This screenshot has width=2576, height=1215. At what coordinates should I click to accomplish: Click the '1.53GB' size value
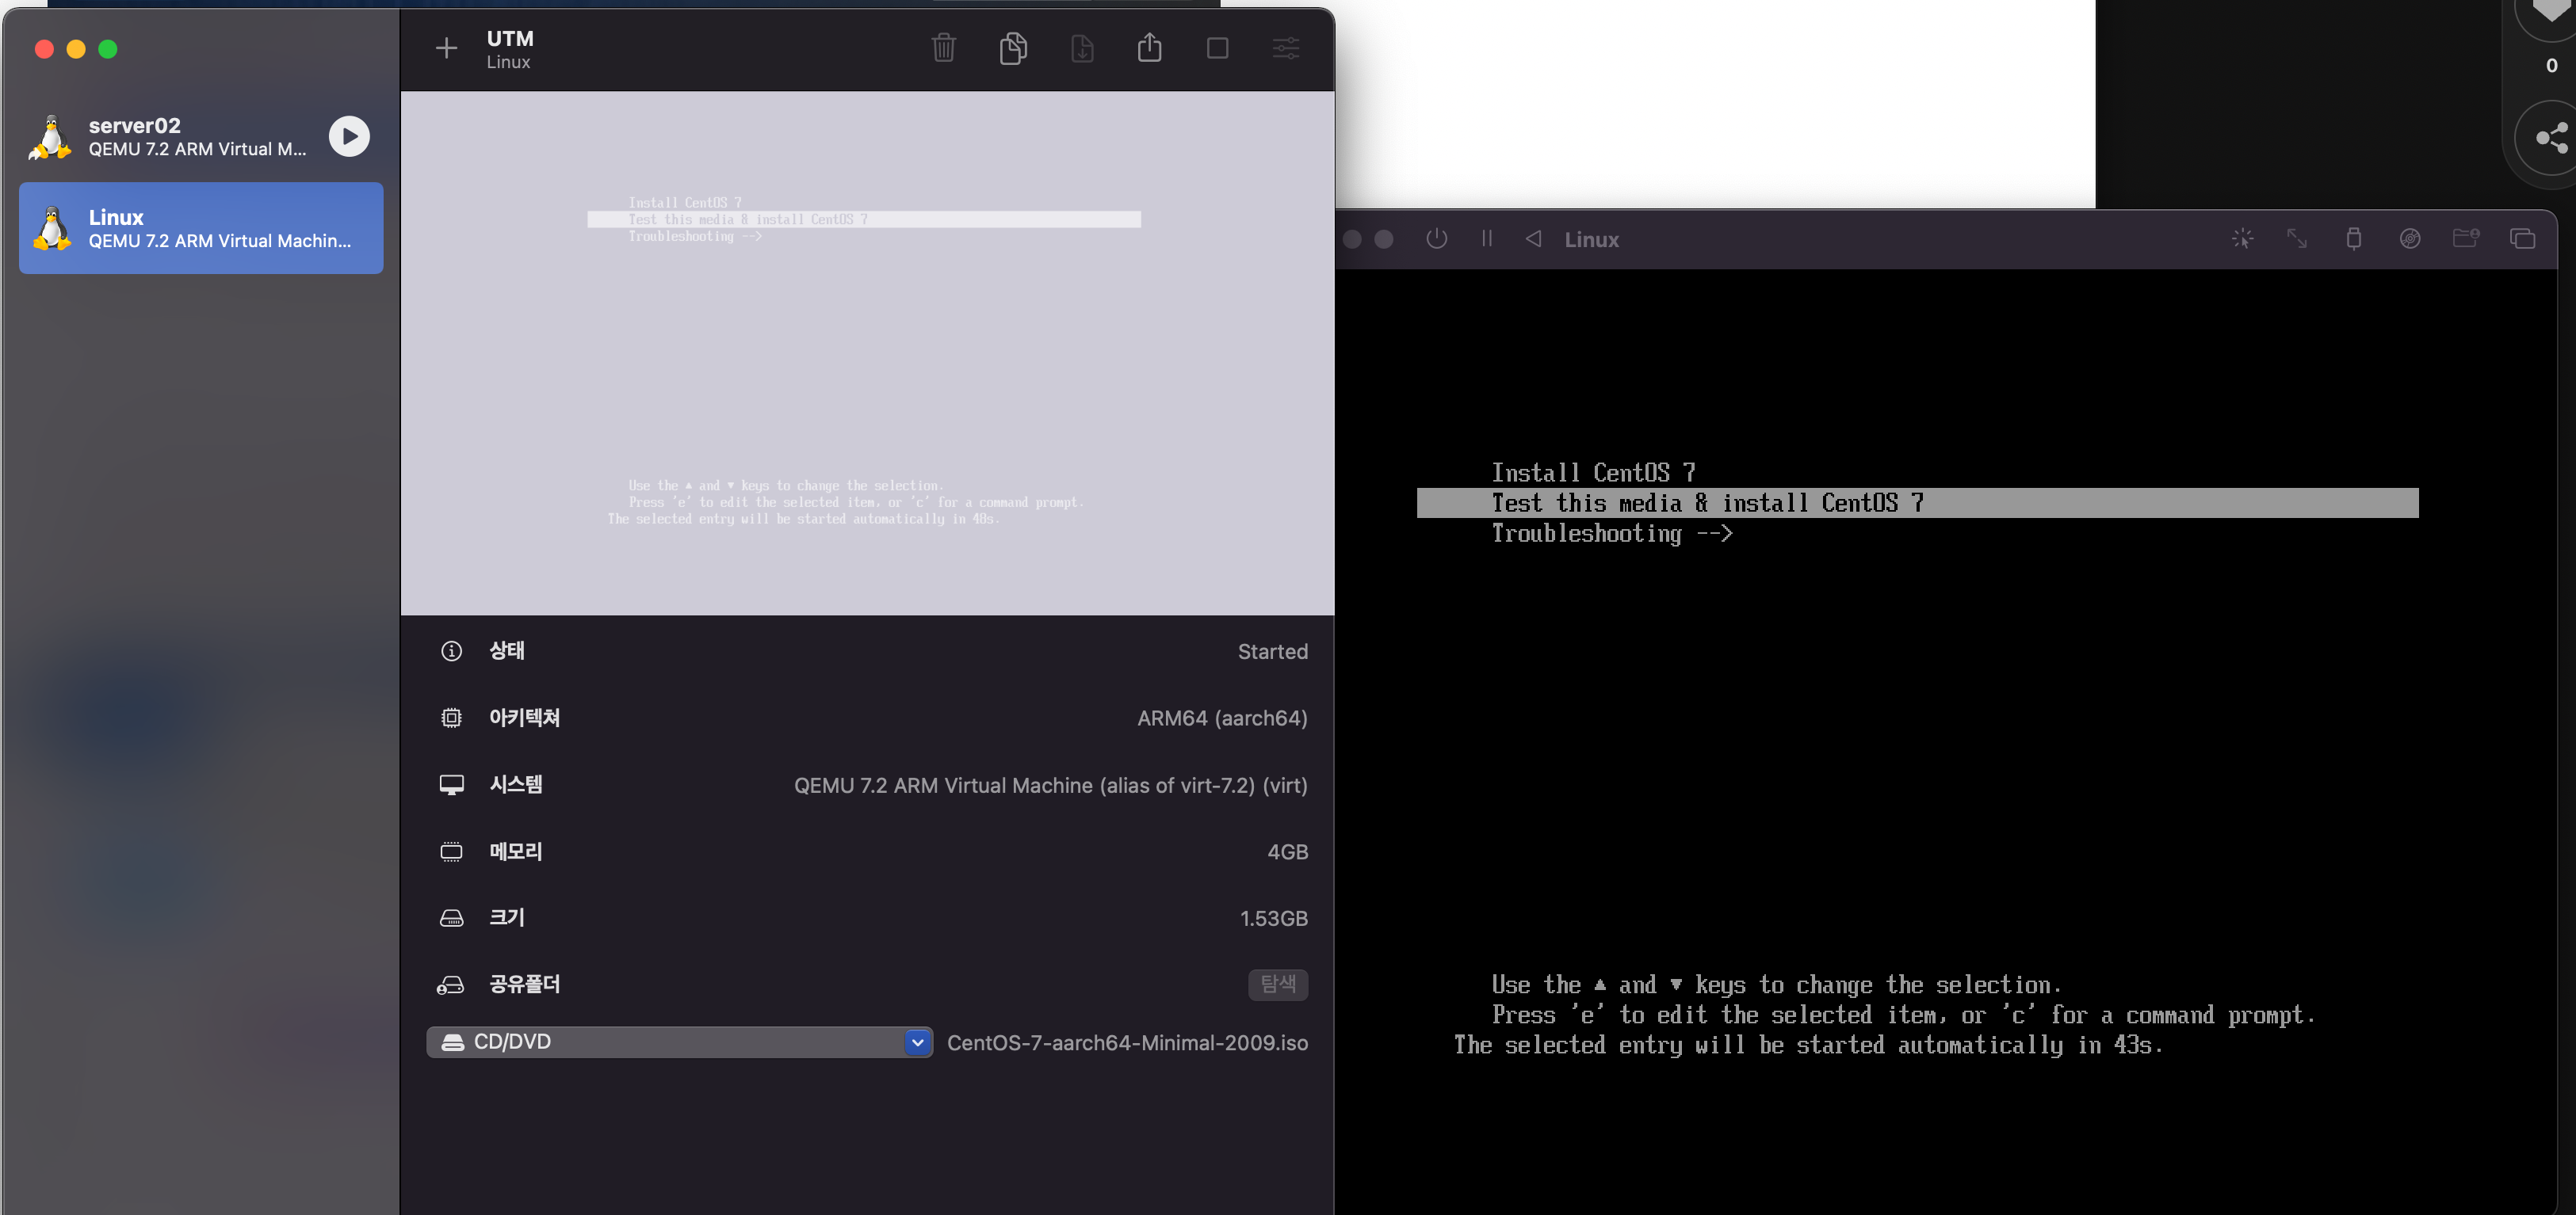click(1273, 918)
